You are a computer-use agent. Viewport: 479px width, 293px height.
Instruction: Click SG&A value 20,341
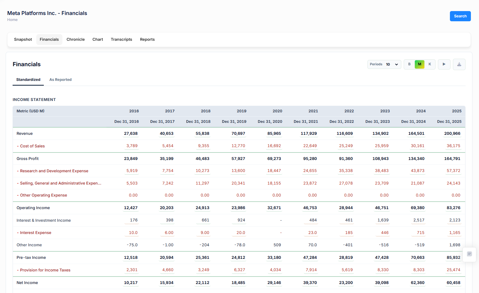(238, 183)
